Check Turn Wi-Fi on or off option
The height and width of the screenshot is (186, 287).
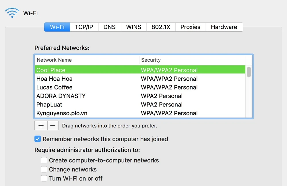click(x=44, y=178)
